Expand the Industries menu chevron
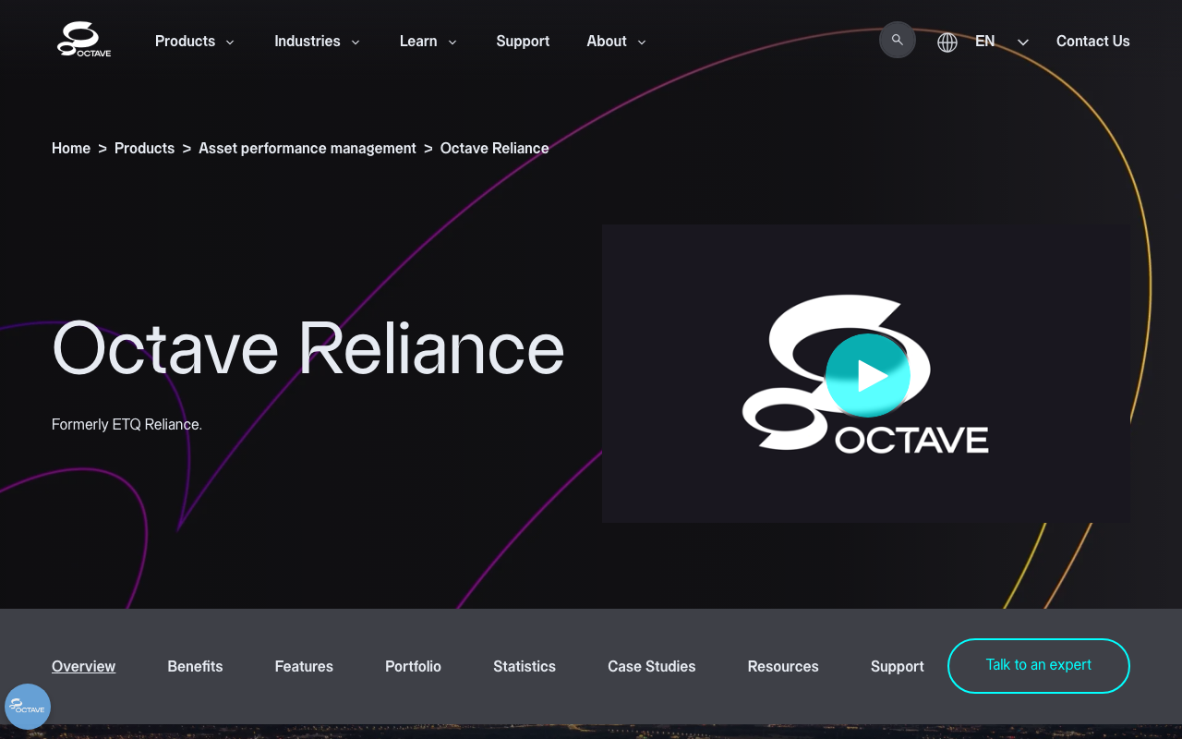Image resolution: width=1182 pixels, height=739 pixels. click(356, 42)
